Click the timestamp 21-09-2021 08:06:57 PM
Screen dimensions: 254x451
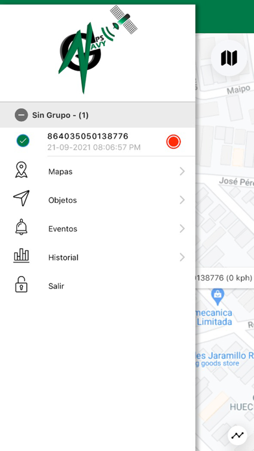pos(94,148)
